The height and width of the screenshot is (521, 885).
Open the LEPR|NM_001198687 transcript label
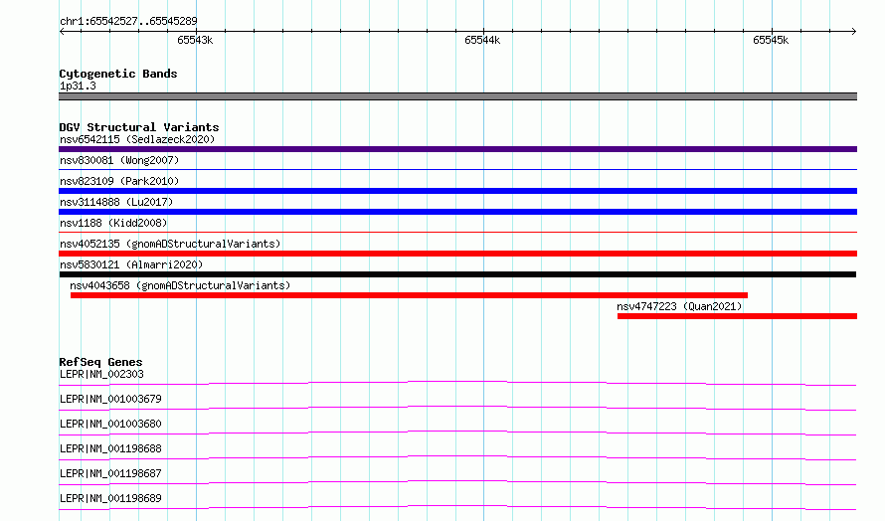click(110, 473)
